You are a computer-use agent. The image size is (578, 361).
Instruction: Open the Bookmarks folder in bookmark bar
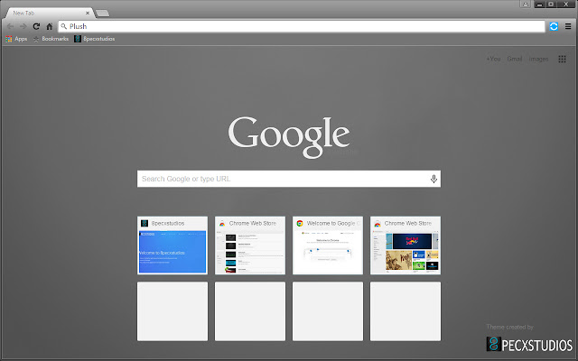click(x=51, y=39)
